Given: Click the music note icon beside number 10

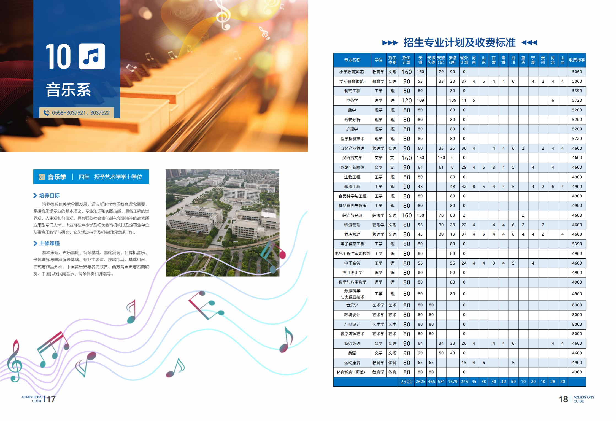Looking at the screenshot, I should point(92,56).
